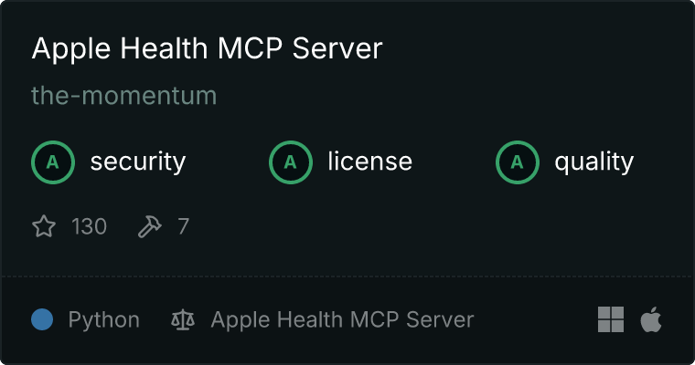Click the 7 tools count
This screenshot has height=365, width=695.
click(x=184, y=226)
